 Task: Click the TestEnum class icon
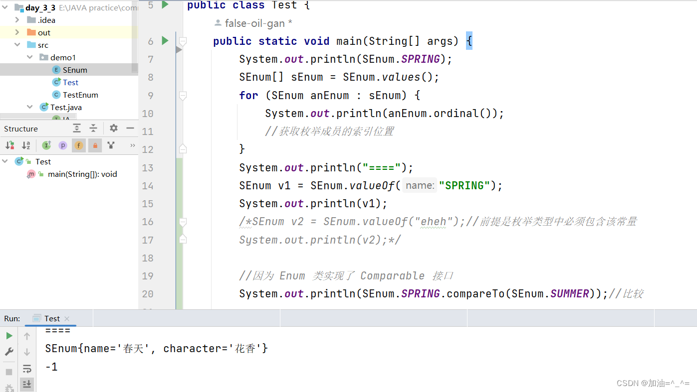(x=56, y=95)
